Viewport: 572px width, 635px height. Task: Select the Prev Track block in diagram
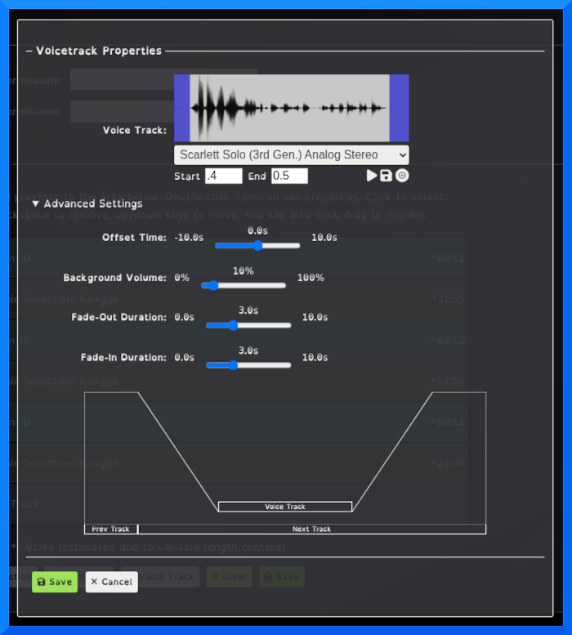tap(111, 530)
